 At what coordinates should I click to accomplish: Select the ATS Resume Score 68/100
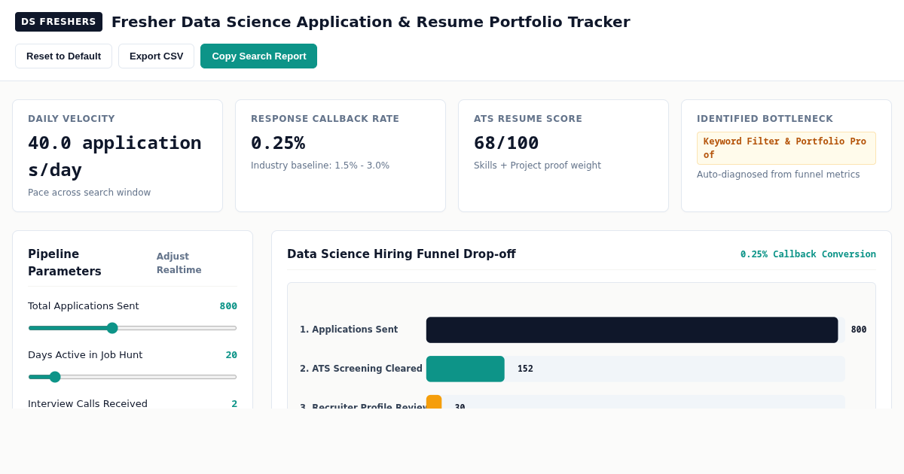pyautogui.click(x=506, y=143)
